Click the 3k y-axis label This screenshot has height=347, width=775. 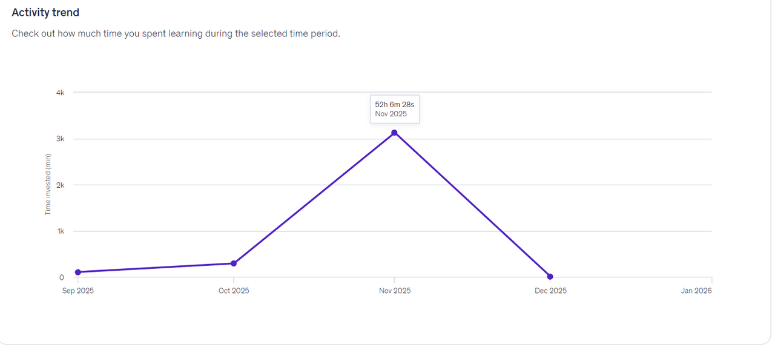pyautogui.click(x=61, y=139)
